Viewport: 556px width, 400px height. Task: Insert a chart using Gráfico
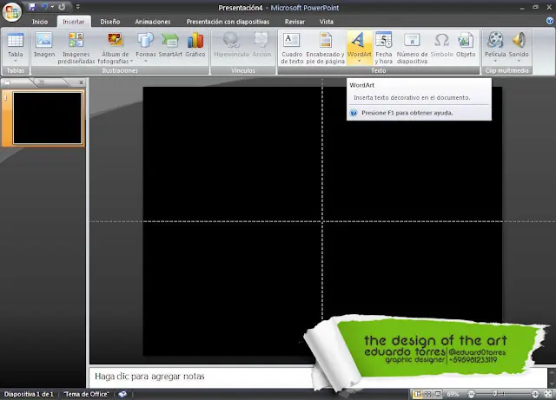(195, 44)
